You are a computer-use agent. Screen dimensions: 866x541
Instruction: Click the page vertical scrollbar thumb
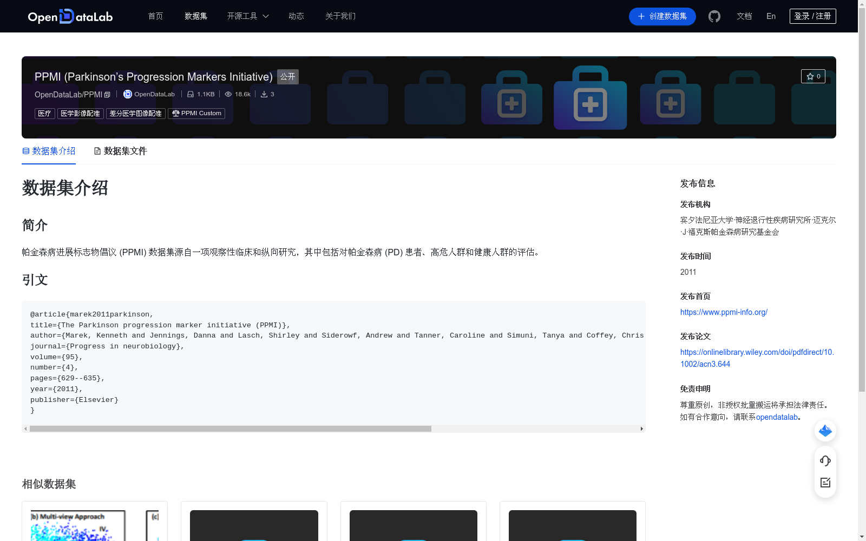(862, 200)
